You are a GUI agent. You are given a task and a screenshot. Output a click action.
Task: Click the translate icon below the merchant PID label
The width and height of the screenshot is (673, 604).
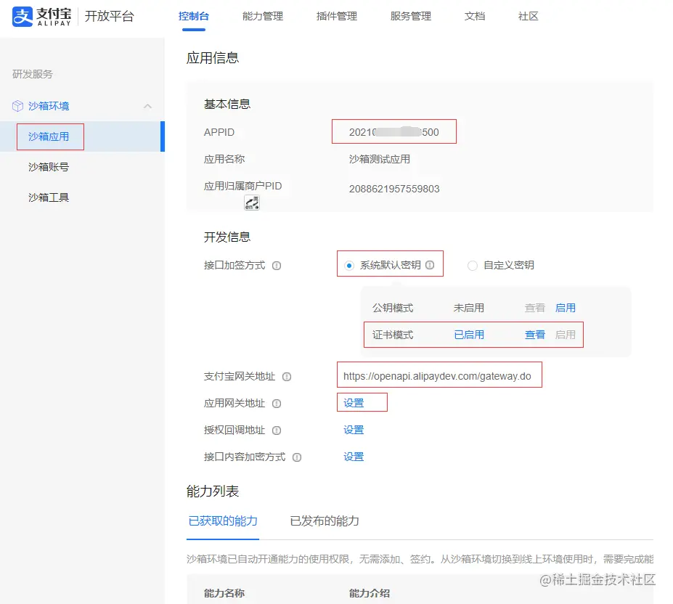click(252, 203)
